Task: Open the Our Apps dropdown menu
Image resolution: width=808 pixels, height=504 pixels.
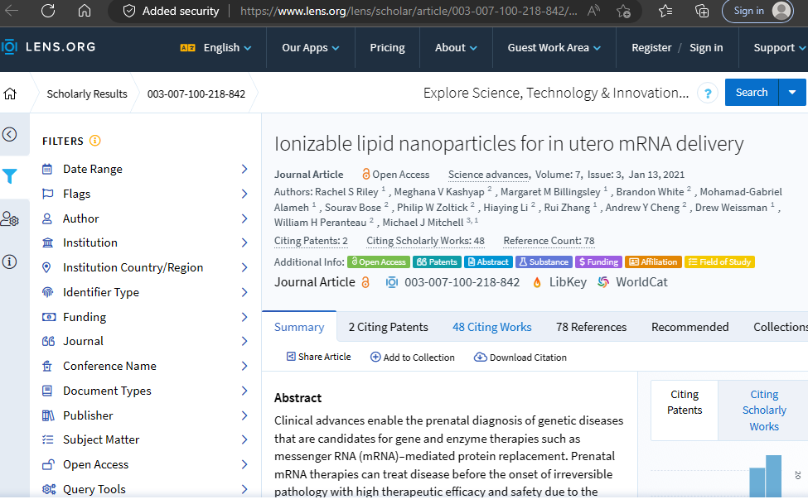Action: point(310,48)
